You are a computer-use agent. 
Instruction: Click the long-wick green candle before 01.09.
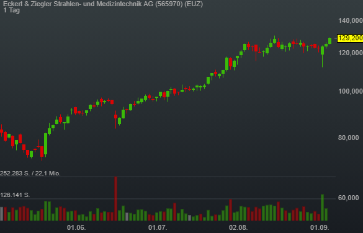coord(322,56)
